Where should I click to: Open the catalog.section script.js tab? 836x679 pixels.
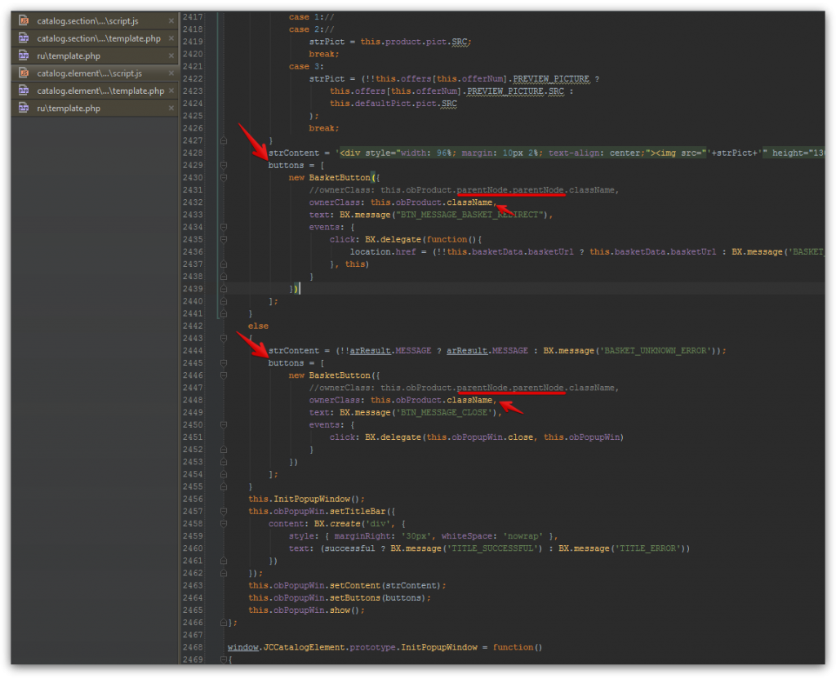pyautogui.click(x=87, y=20)
